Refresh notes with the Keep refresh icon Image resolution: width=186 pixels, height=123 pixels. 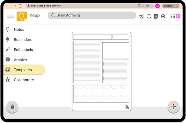(x=149, y=16)
